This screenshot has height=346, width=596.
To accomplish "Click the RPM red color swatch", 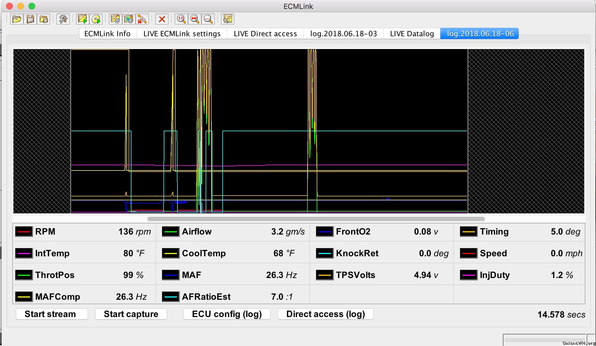I will coord(24,232).
